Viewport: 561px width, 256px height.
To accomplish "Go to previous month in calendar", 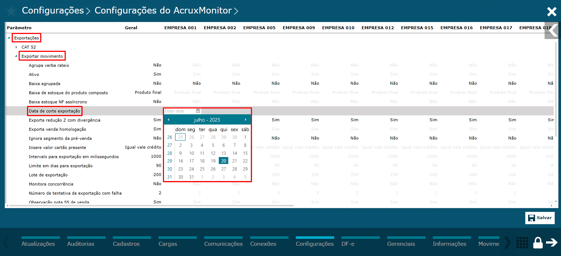I will (168, 119).
